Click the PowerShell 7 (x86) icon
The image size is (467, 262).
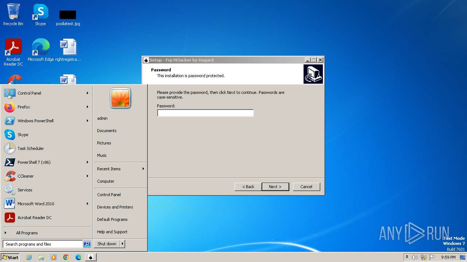[9, 162]
